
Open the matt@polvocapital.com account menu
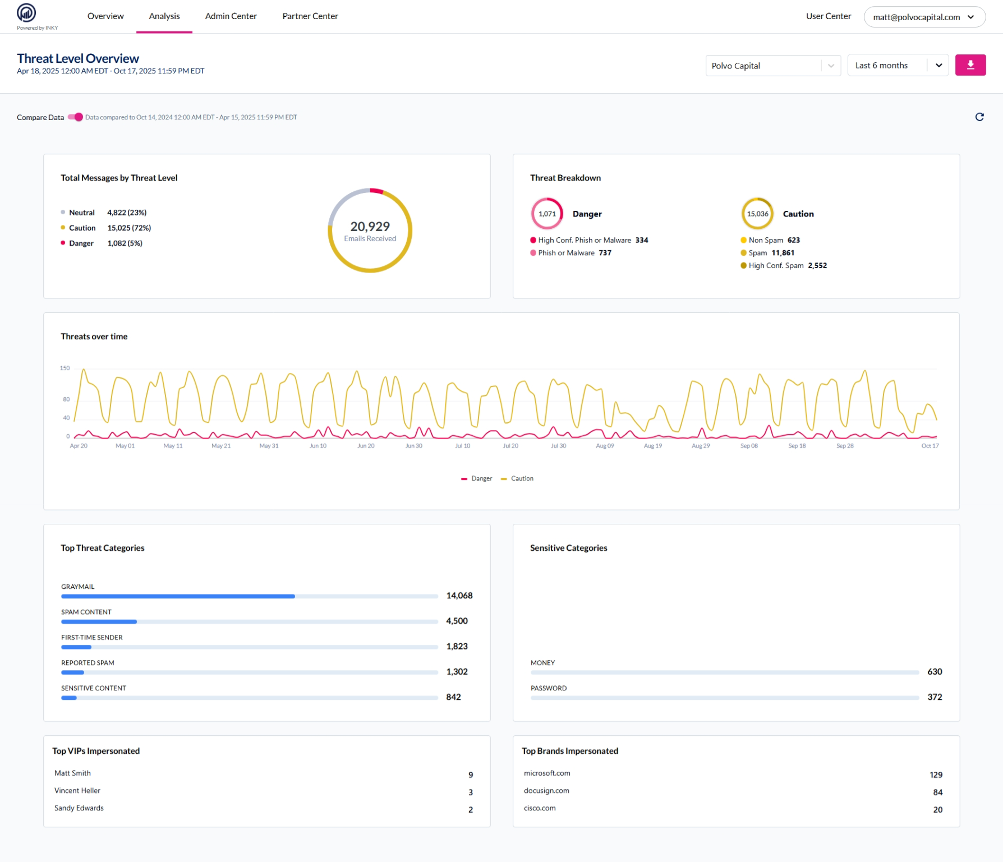click(924, 17)
